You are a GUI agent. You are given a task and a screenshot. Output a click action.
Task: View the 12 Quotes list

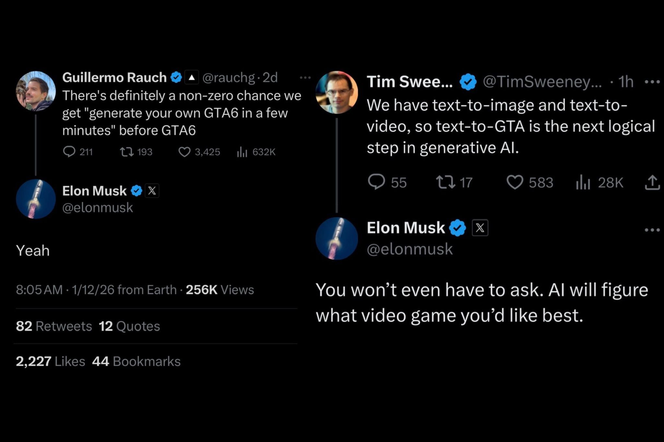point(129,326)
